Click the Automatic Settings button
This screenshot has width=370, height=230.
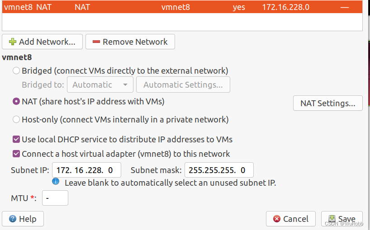click(183, 84)
